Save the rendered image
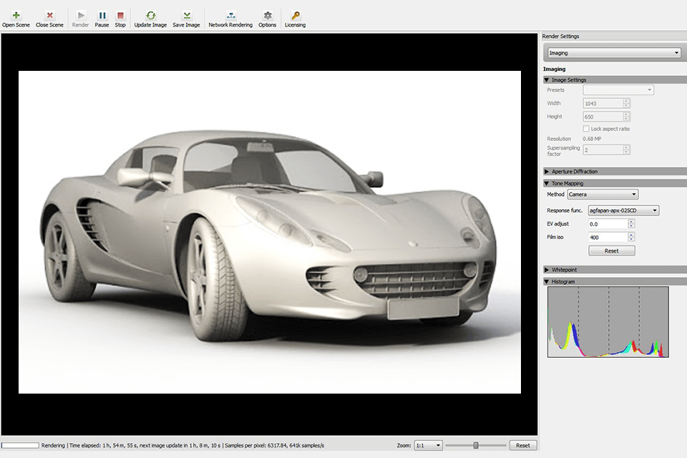The width and height of the screenshot is (687, 458). point(186,15)
